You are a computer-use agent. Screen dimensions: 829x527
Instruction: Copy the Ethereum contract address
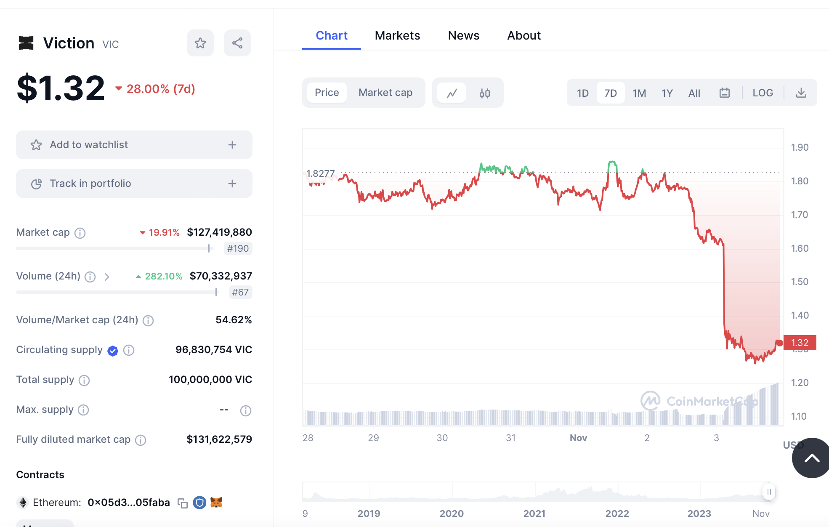182,503
